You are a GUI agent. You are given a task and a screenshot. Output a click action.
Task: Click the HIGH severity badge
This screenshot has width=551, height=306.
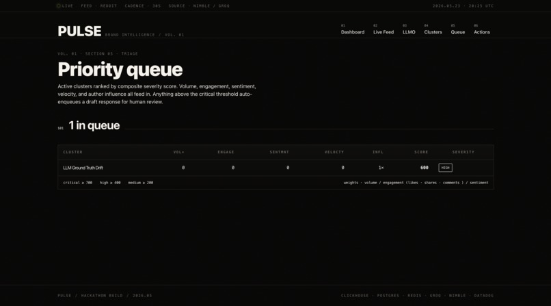click(x=445, y=168)
